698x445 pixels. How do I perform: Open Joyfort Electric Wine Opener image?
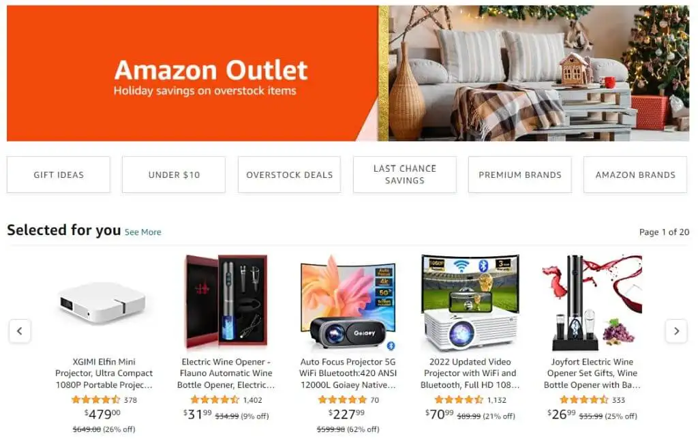pyautogui.click(x=592, y=302)
